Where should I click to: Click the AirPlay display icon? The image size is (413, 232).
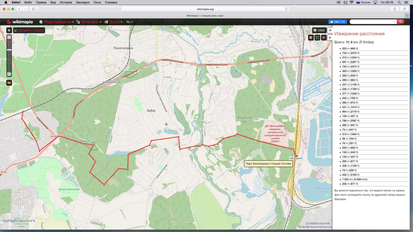click(375, 2)
